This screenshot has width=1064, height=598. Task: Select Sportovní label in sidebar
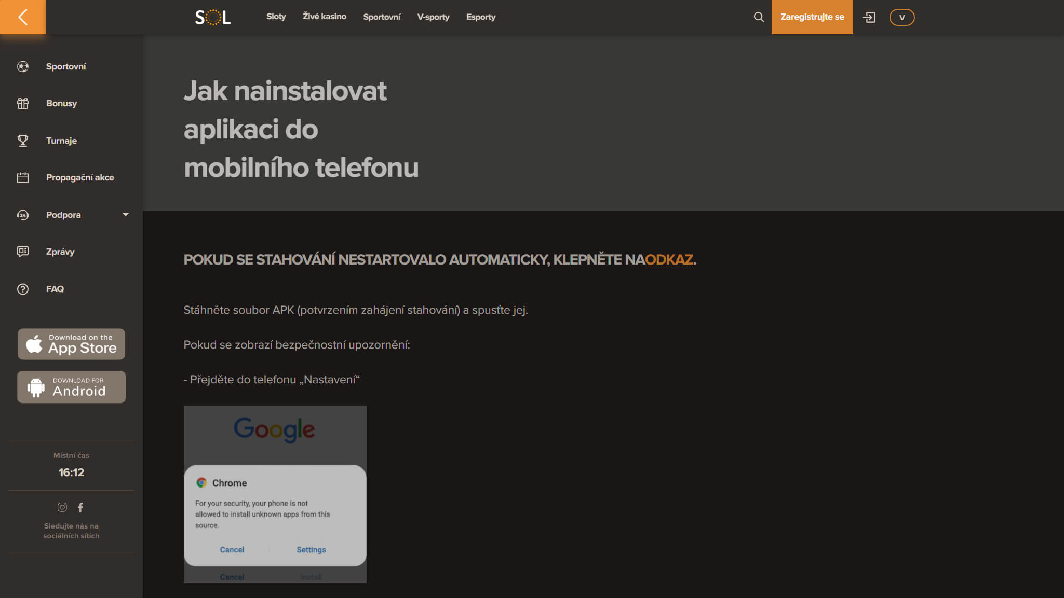66,66
